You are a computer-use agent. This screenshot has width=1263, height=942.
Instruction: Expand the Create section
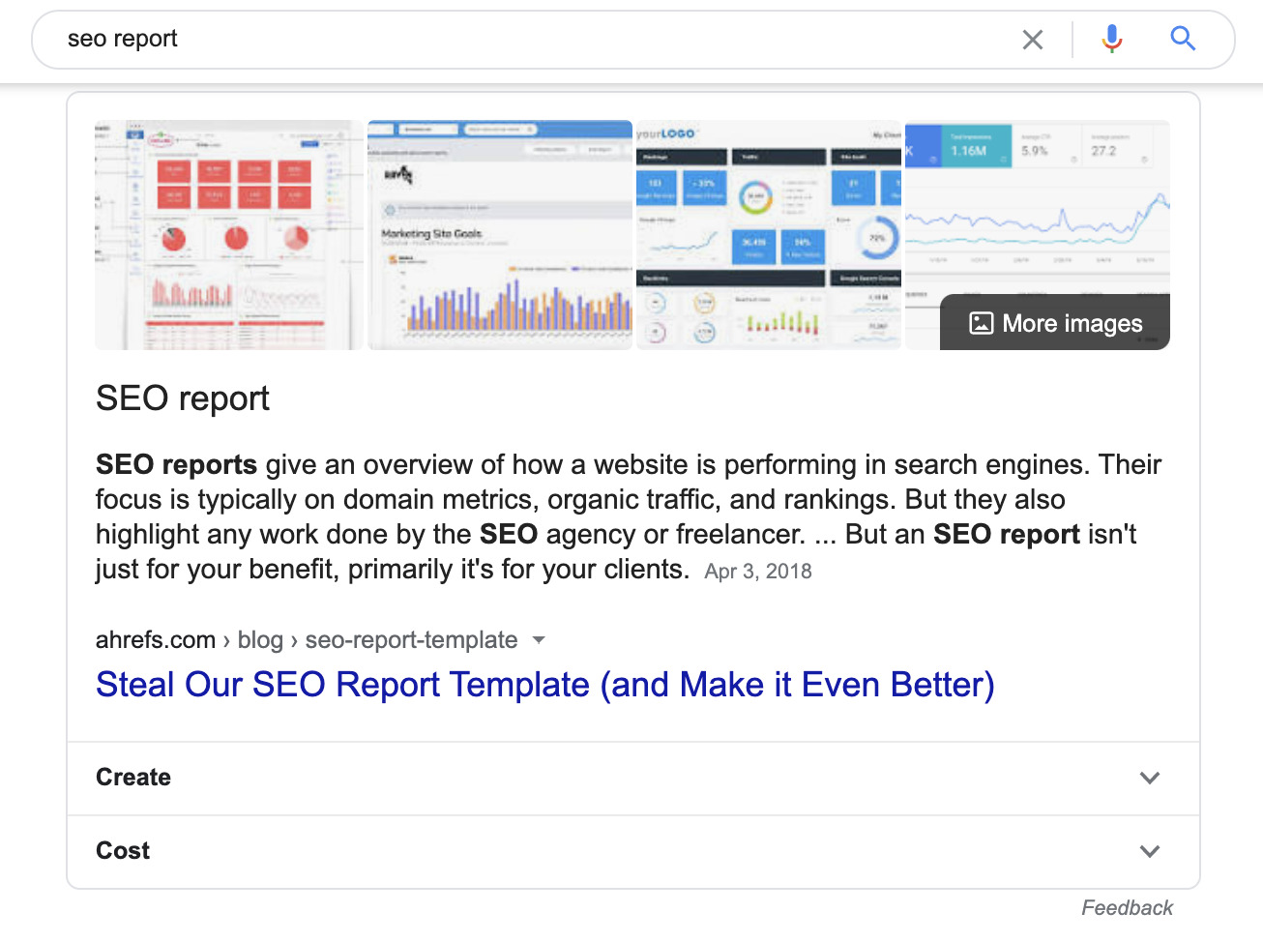coord(632,778)
